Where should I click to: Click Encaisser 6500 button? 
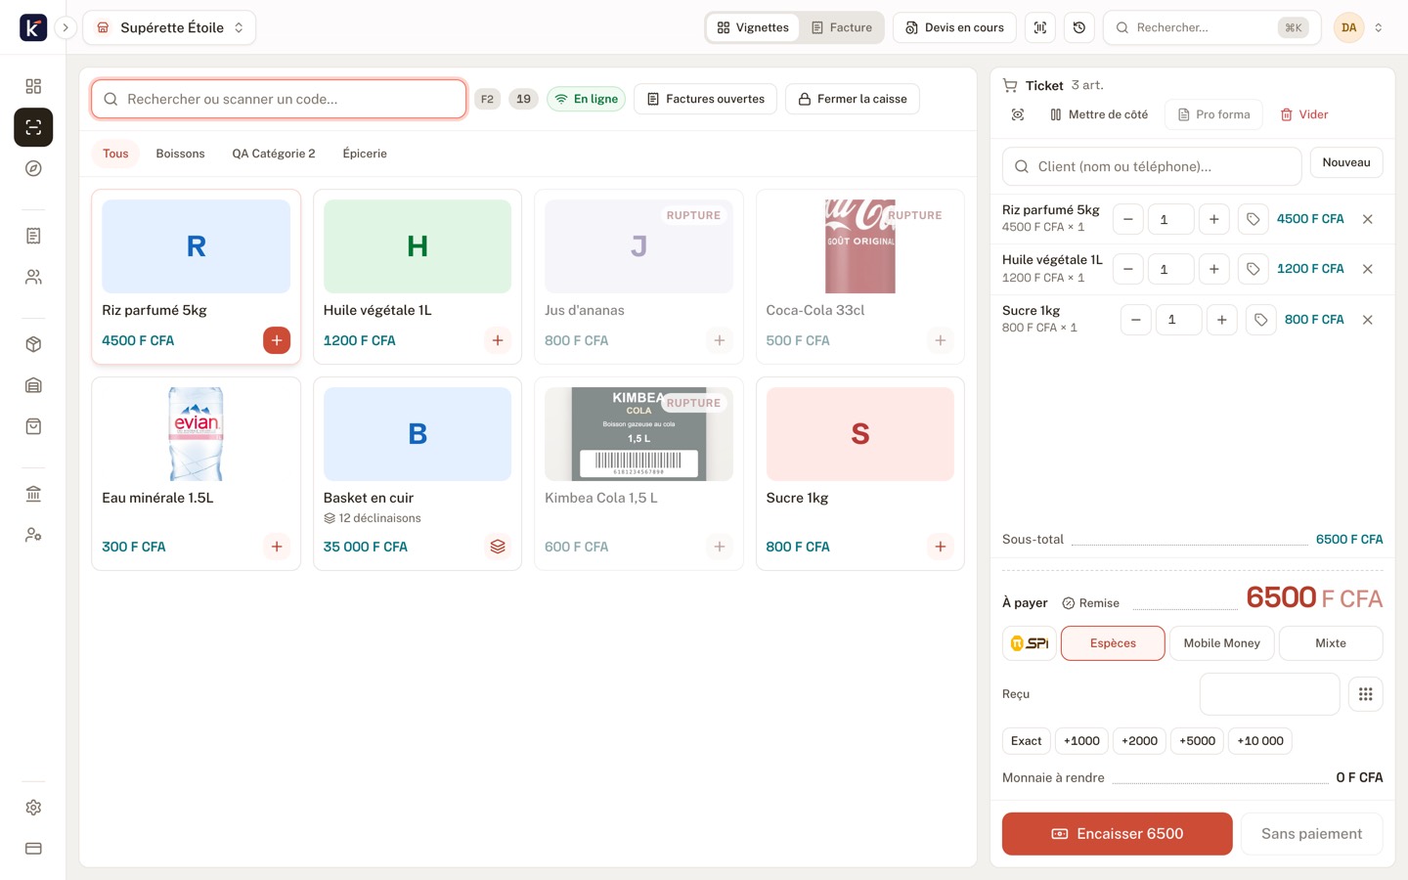point(1117,834)
